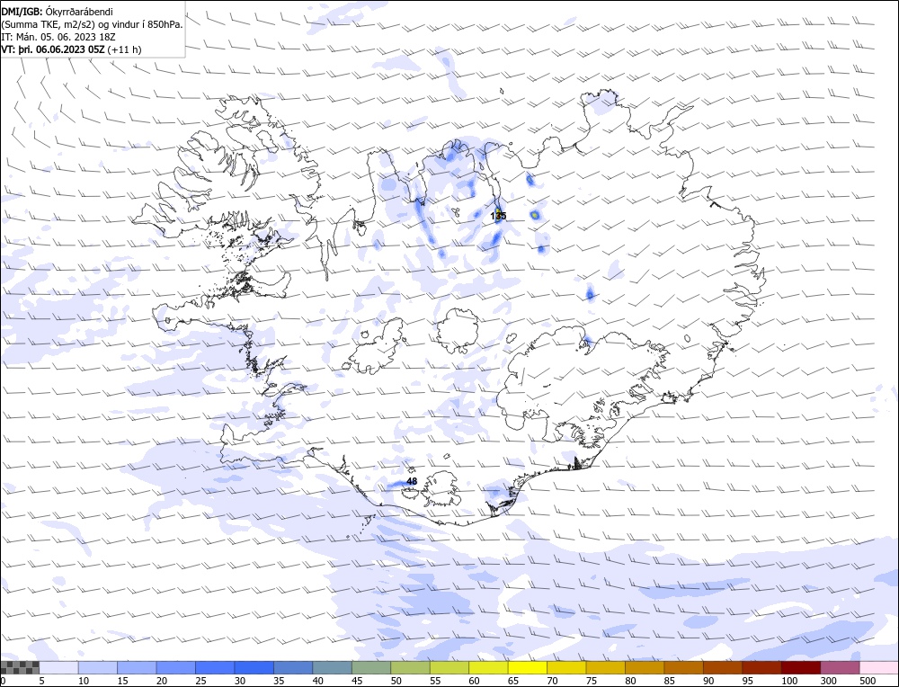899x687 pixels.
Task: Click the yellow-green TKE hotspot east of 135
Action: click(x=534, y=215)
